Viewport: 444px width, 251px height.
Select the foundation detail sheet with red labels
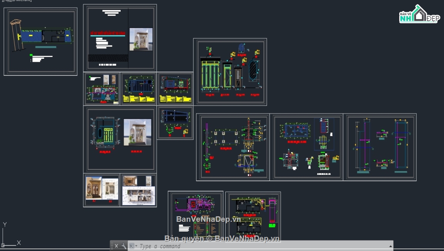point(233,147)
